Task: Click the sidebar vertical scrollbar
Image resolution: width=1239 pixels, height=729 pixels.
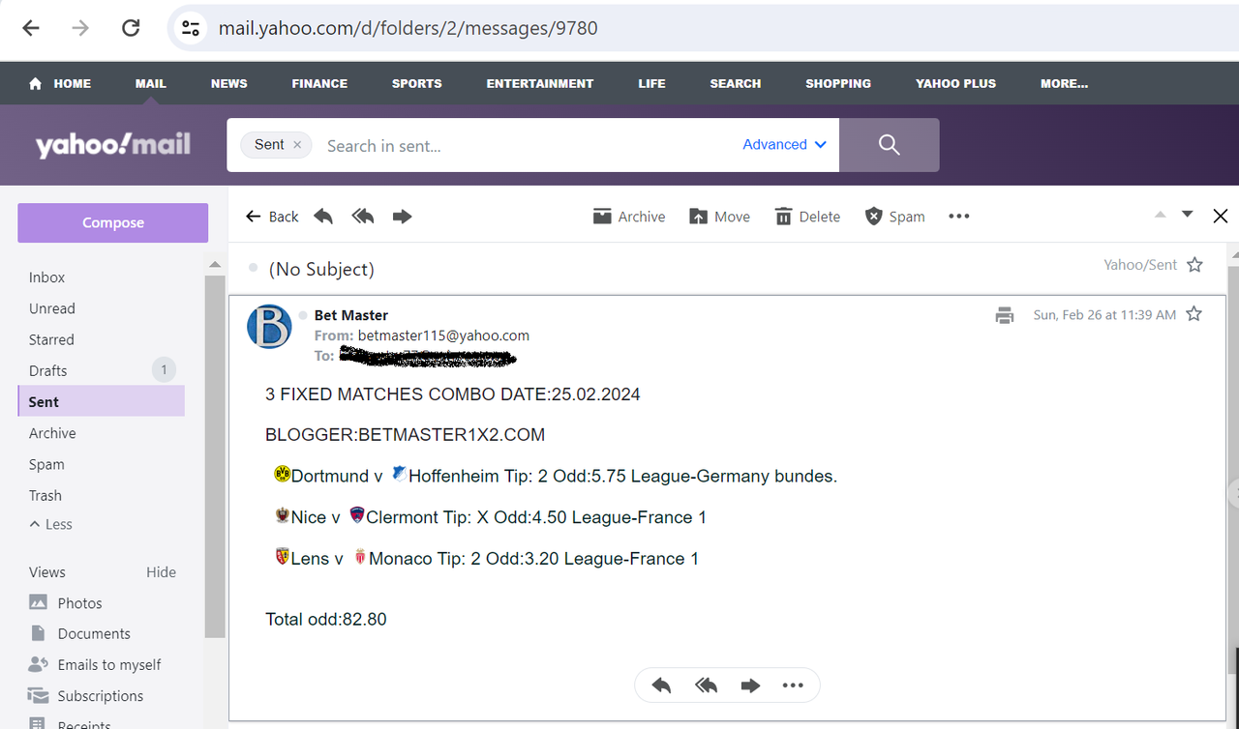Action: 215,456
